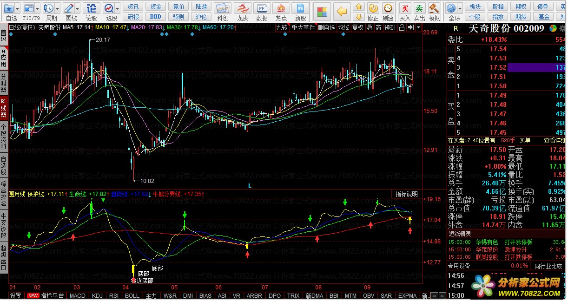Screen dimensions: 568x301
Task: Click the 买入 buy icon
Action: pyautogui.click(x=405, y=8)
